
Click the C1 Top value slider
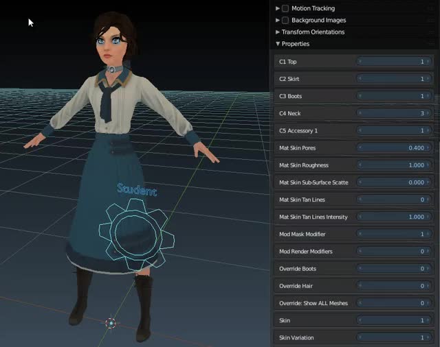click(x=394, y=62)
